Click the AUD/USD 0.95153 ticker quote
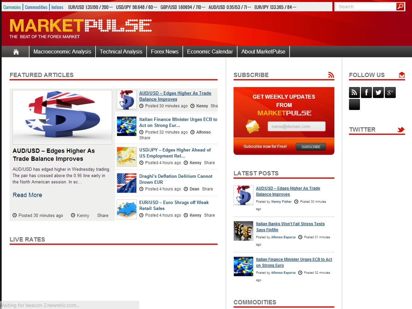The image size is (412, 309). [230, 7]
